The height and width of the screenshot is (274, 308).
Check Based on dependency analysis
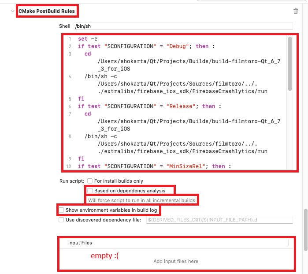coord(90,191)
